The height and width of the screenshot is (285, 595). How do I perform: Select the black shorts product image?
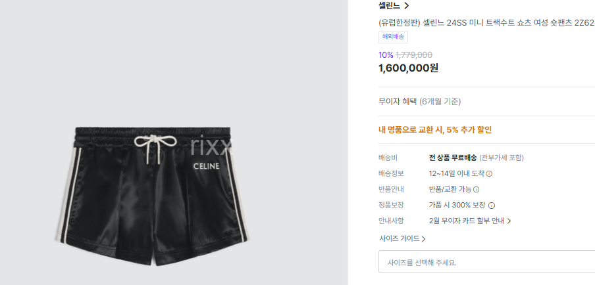point(152,196)
